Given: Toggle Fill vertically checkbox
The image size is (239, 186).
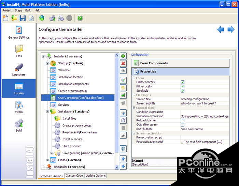Looking at the screenshot, I should 182,87.
